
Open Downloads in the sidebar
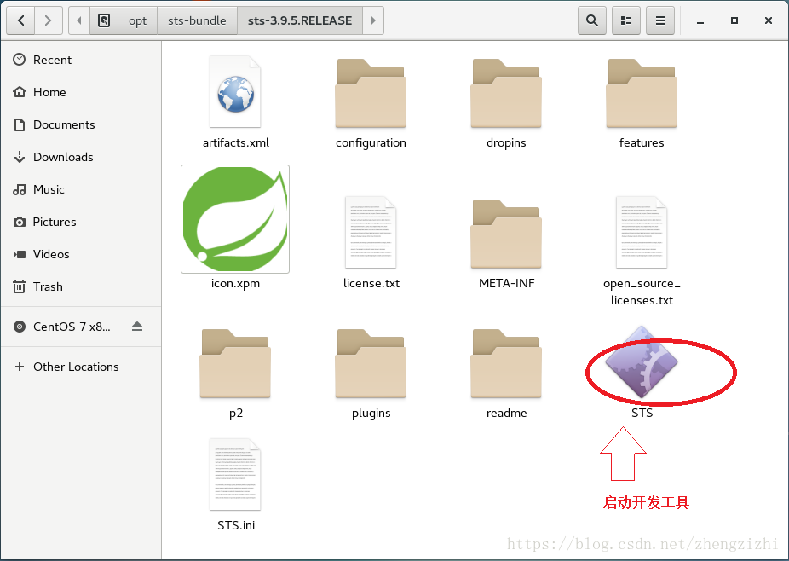tap(81, 157)
